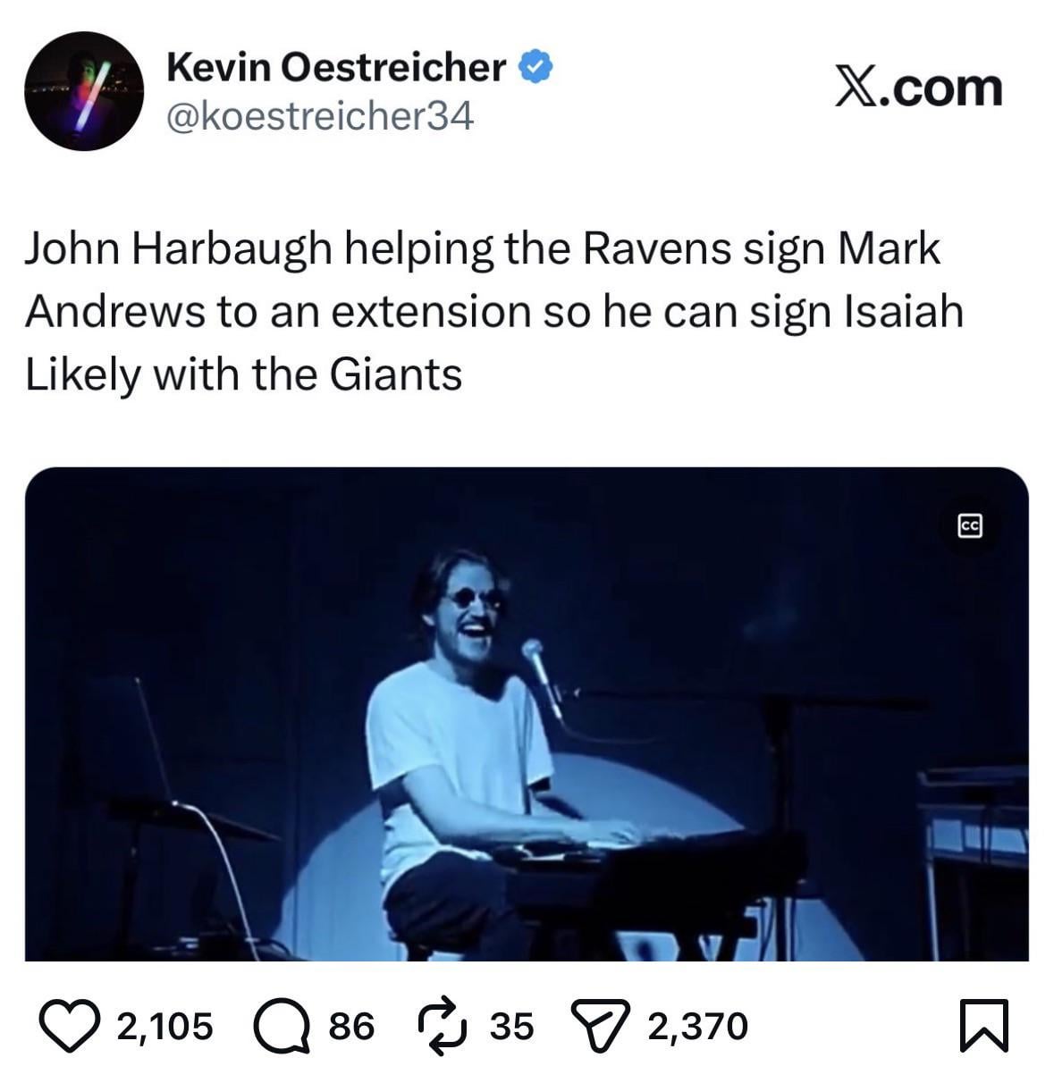Click the microphone in the video frame
The width and height of the screenshot is (1054, 1083).
[x=543, y=677]
